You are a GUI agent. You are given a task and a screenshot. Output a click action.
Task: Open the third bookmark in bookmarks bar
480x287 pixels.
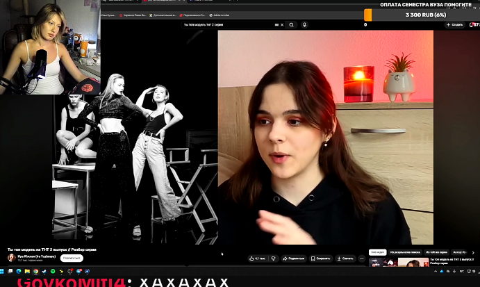click(x=163, y=15)
